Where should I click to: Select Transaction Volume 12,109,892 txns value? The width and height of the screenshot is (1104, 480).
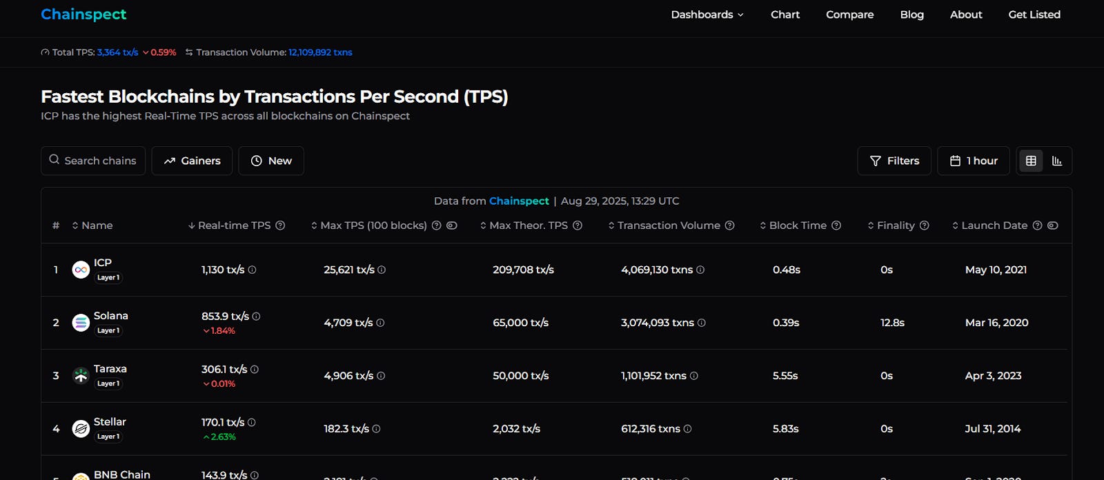320,52
